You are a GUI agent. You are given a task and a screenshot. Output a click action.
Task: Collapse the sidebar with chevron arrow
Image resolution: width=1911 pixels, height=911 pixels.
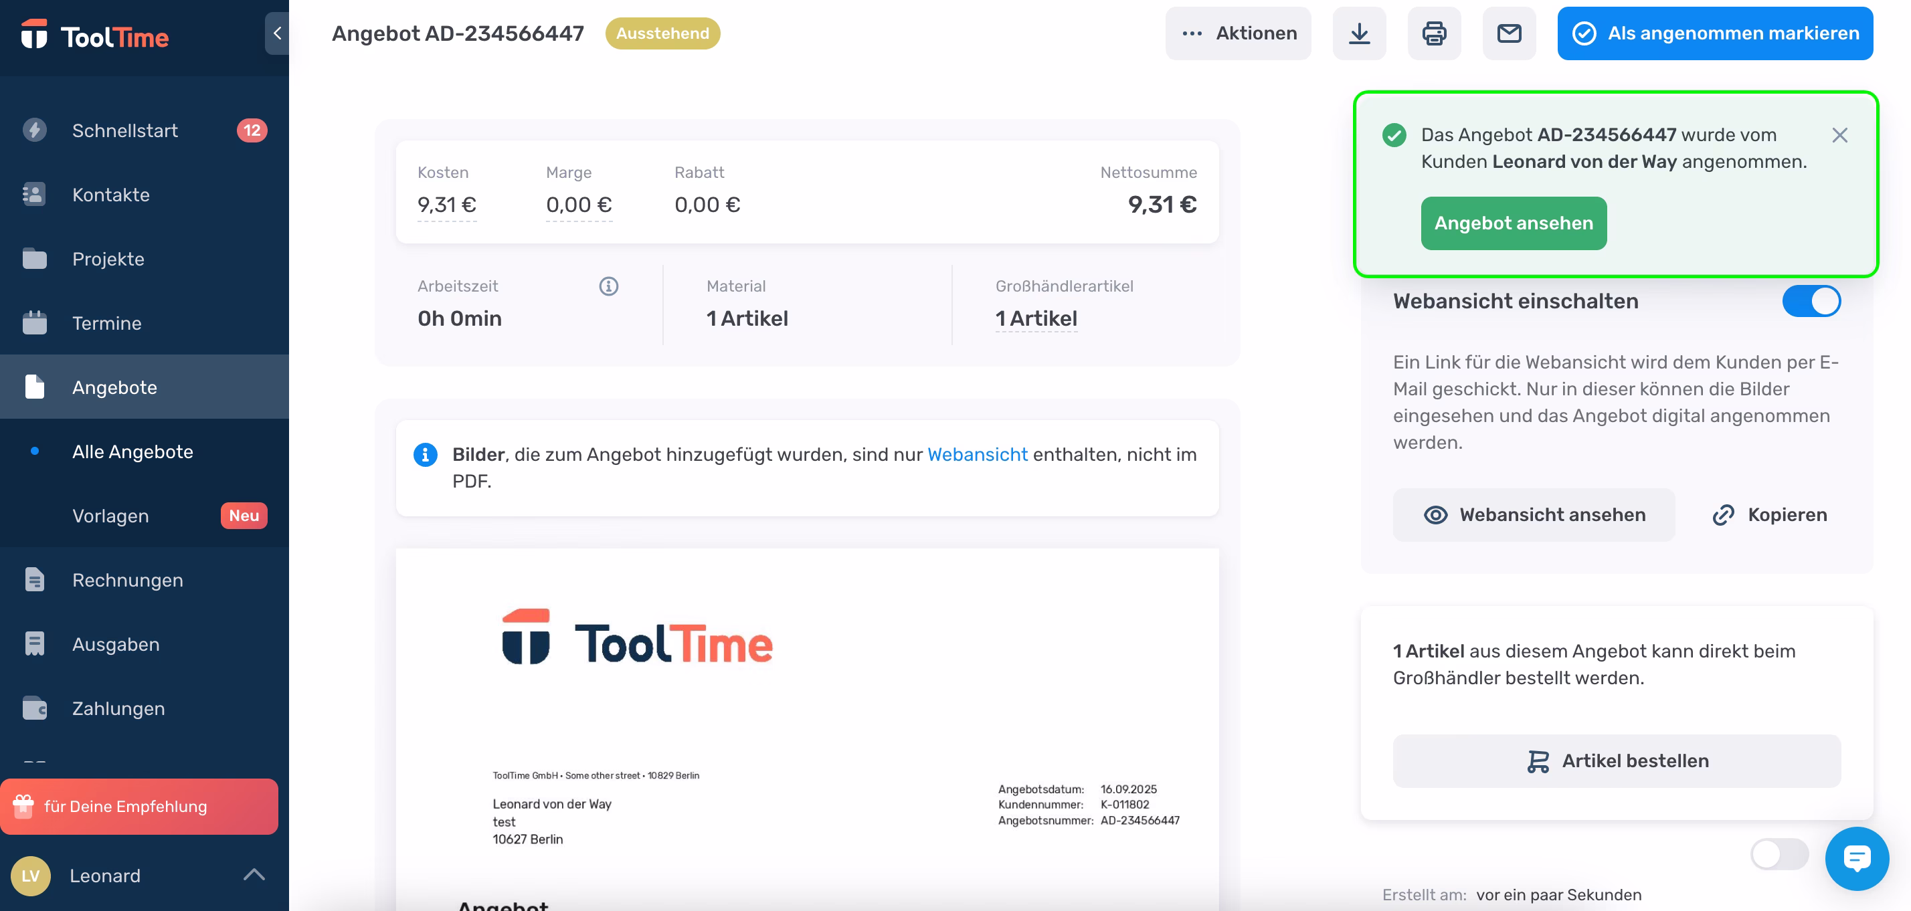[x=277, y=33]
